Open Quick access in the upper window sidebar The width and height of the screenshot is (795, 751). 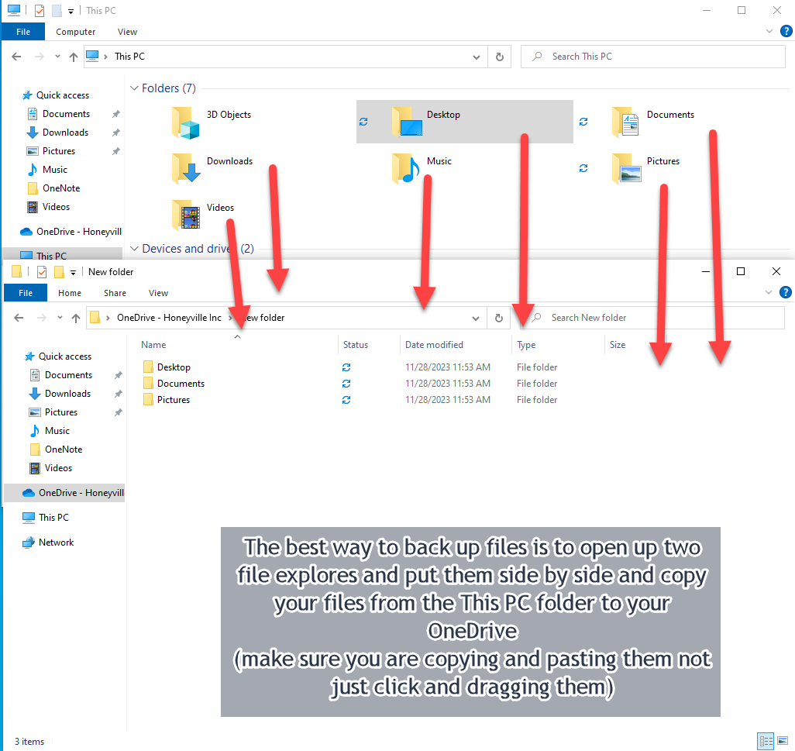point(56,95)
